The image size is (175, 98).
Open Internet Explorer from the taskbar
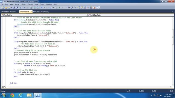(21, 95)
